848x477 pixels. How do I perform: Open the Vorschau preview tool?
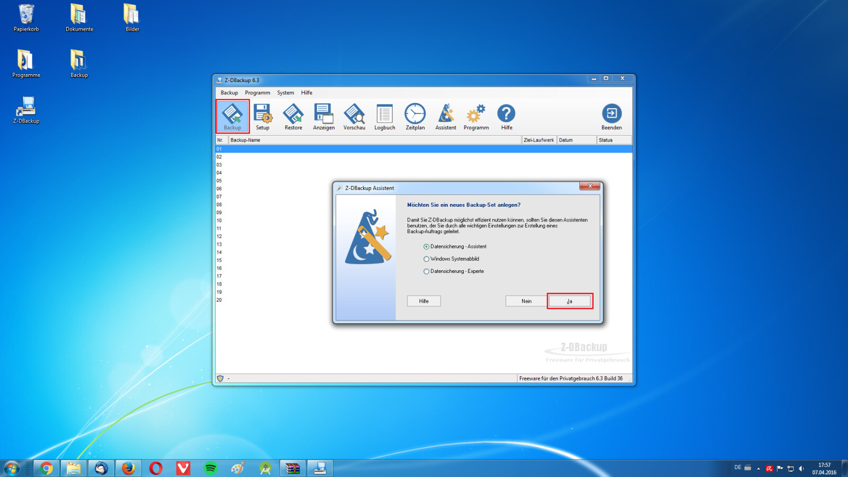click(354, 116)
